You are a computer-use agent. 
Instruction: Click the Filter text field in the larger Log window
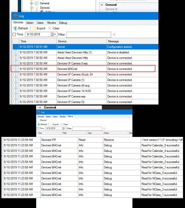tap(88, 35)
